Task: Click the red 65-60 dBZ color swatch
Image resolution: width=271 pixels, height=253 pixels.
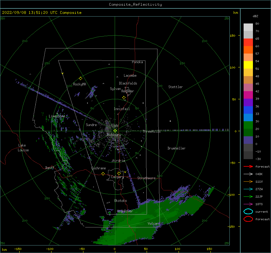Action: (248, 42)
